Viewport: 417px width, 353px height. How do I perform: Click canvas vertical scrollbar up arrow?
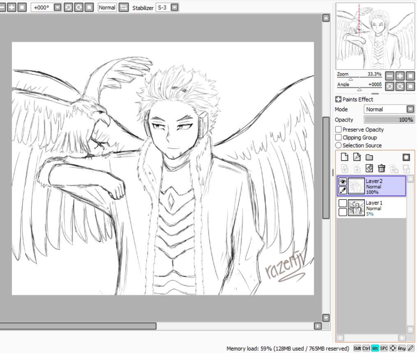tap(326, 18)
